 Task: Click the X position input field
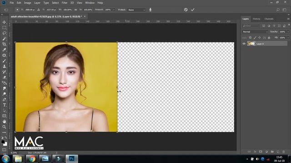coord(30,10)
